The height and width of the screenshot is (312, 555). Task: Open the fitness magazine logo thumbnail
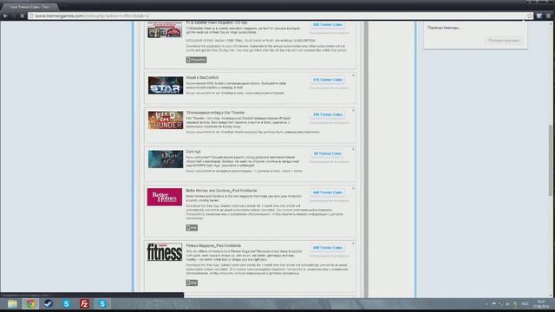[165, 252]
